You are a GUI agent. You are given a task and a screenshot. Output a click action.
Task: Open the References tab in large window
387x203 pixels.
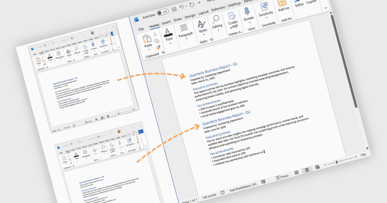pos(218,9)
